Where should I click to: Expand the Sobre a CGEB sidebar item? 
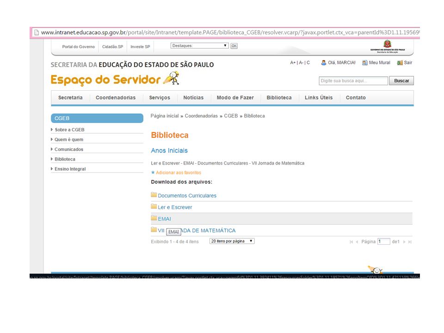coord(51,129)
